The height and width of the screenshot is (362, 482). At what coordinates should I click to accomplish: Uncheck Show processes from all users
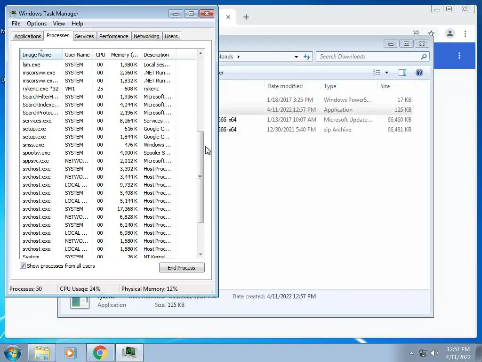click(x=23, y=266)
